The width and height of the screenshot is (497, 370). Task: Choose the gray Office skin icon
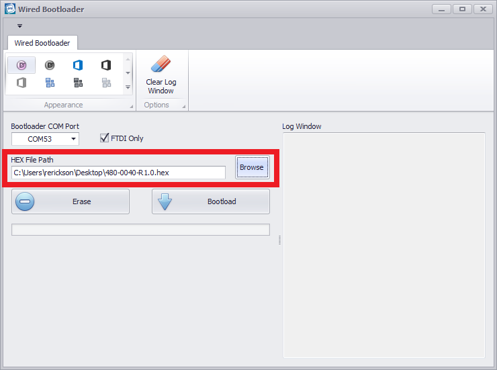point(21,83)
